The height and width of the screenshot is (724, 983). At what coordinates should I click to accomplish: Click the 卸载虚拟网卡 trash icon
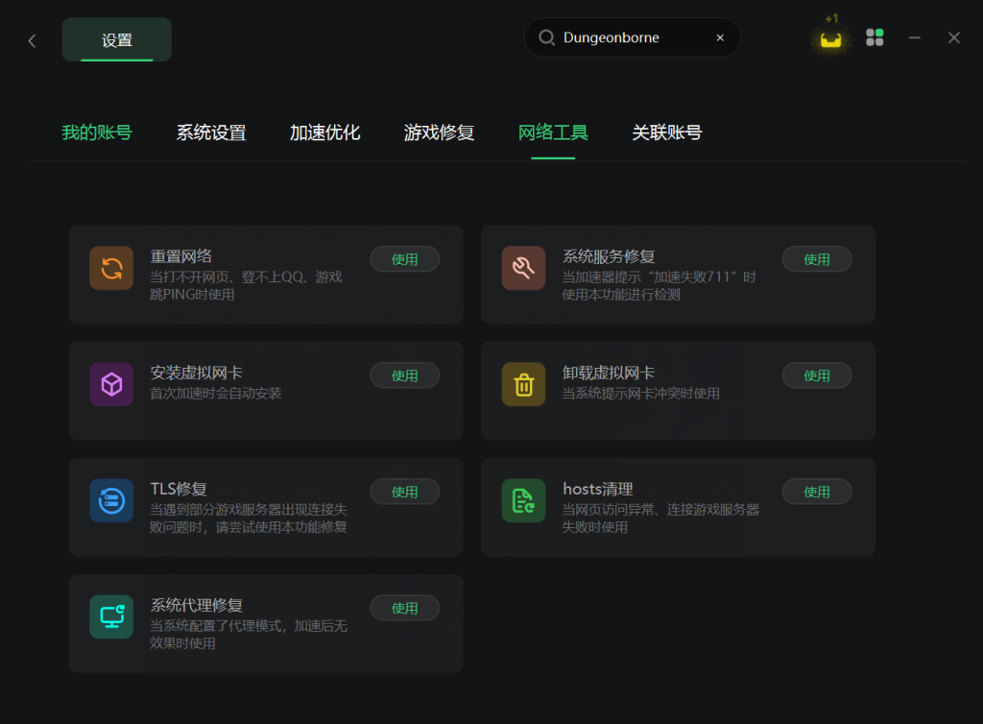pos(523,384)
